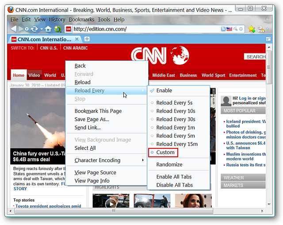Play the first Highlights video thumbnail
283x225 pixels.
click(111, 201)
